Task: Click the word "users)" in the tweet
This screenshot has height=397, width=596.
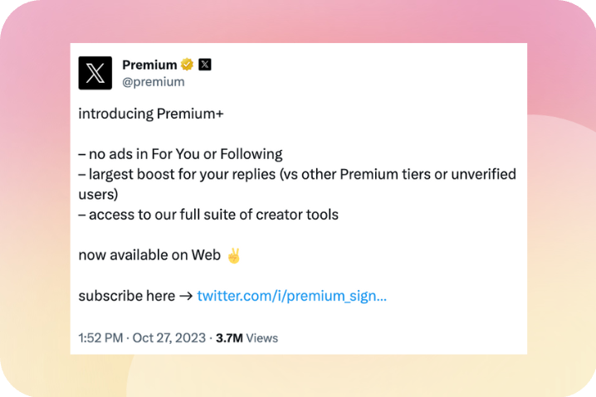Action: [x=98, y=194]
